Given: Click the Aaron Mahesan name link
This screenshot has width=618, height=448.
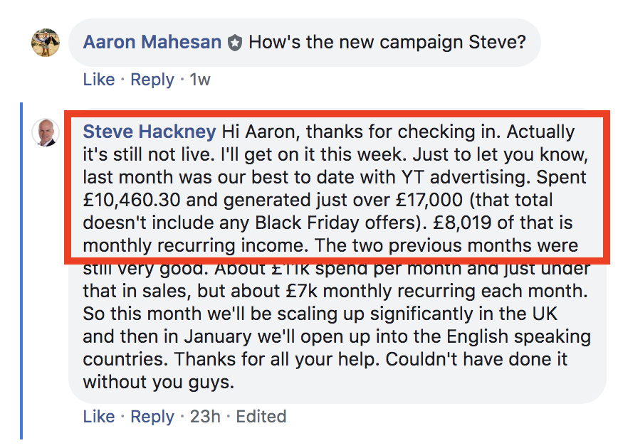Looking at the screenshot, I should pyautogui.click(x=152, y=42).
